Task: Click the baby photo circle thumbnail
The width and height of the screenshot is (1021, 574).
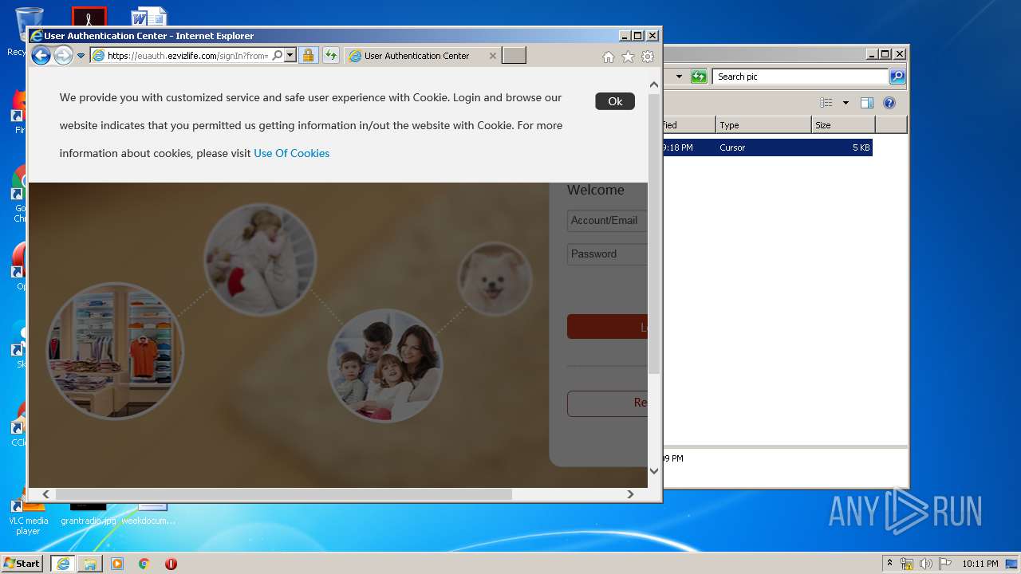Action: (x=260, y=260)
